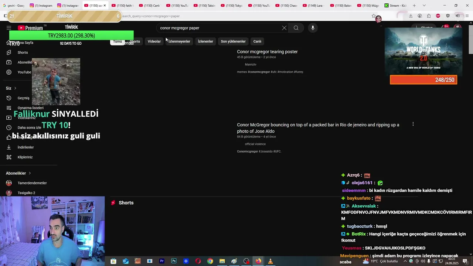Open a new browser tab

[x=414, y=6]
